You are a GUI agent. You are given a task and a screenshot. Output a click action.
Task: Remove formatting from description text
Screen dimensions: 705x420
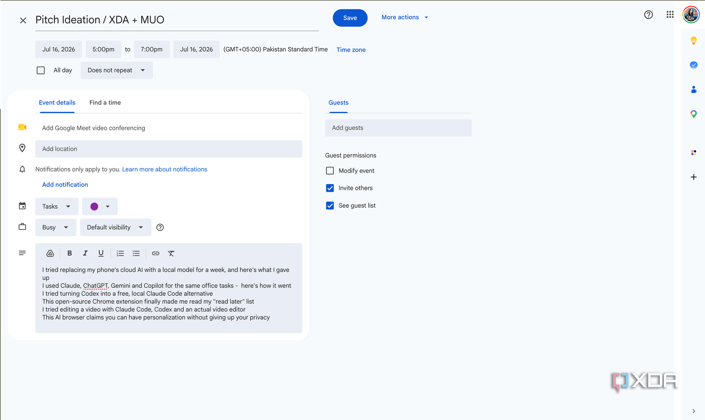(171, 253)
